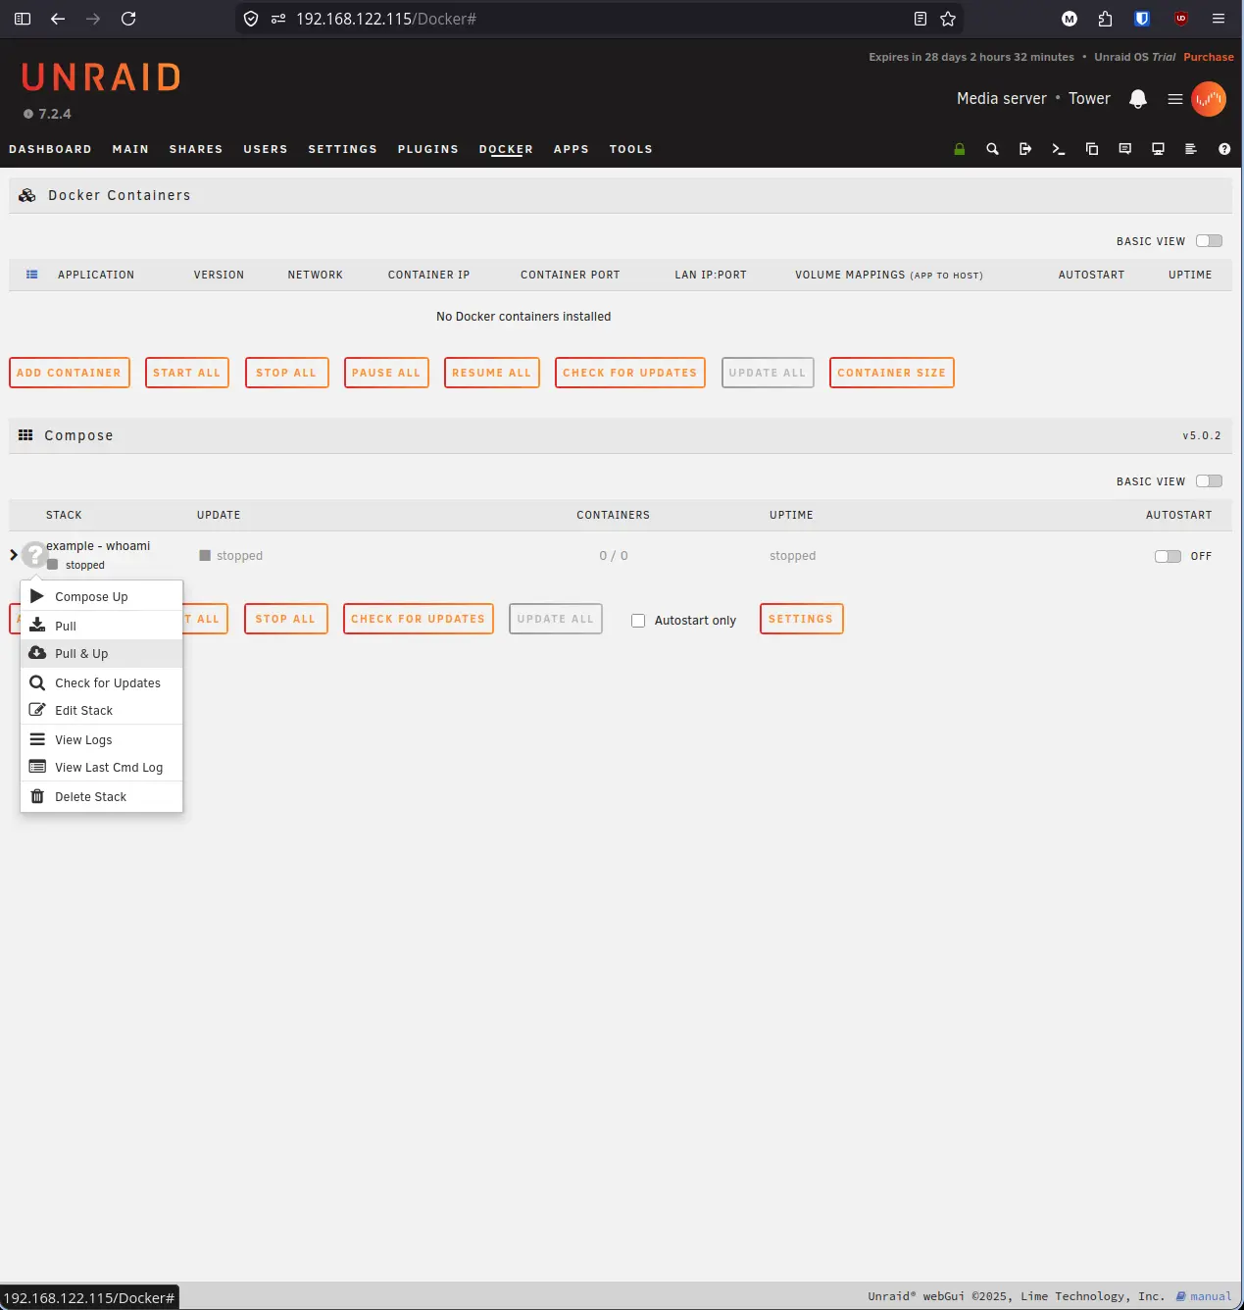Open the Plugins tab
Screen dimensions: 1244x1310
428,149
